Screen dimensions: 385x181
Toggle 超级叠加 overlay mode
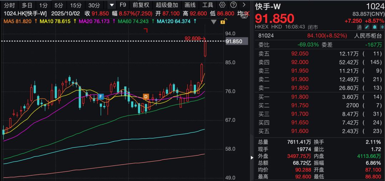pyautogui.click(x=167, y=5)
